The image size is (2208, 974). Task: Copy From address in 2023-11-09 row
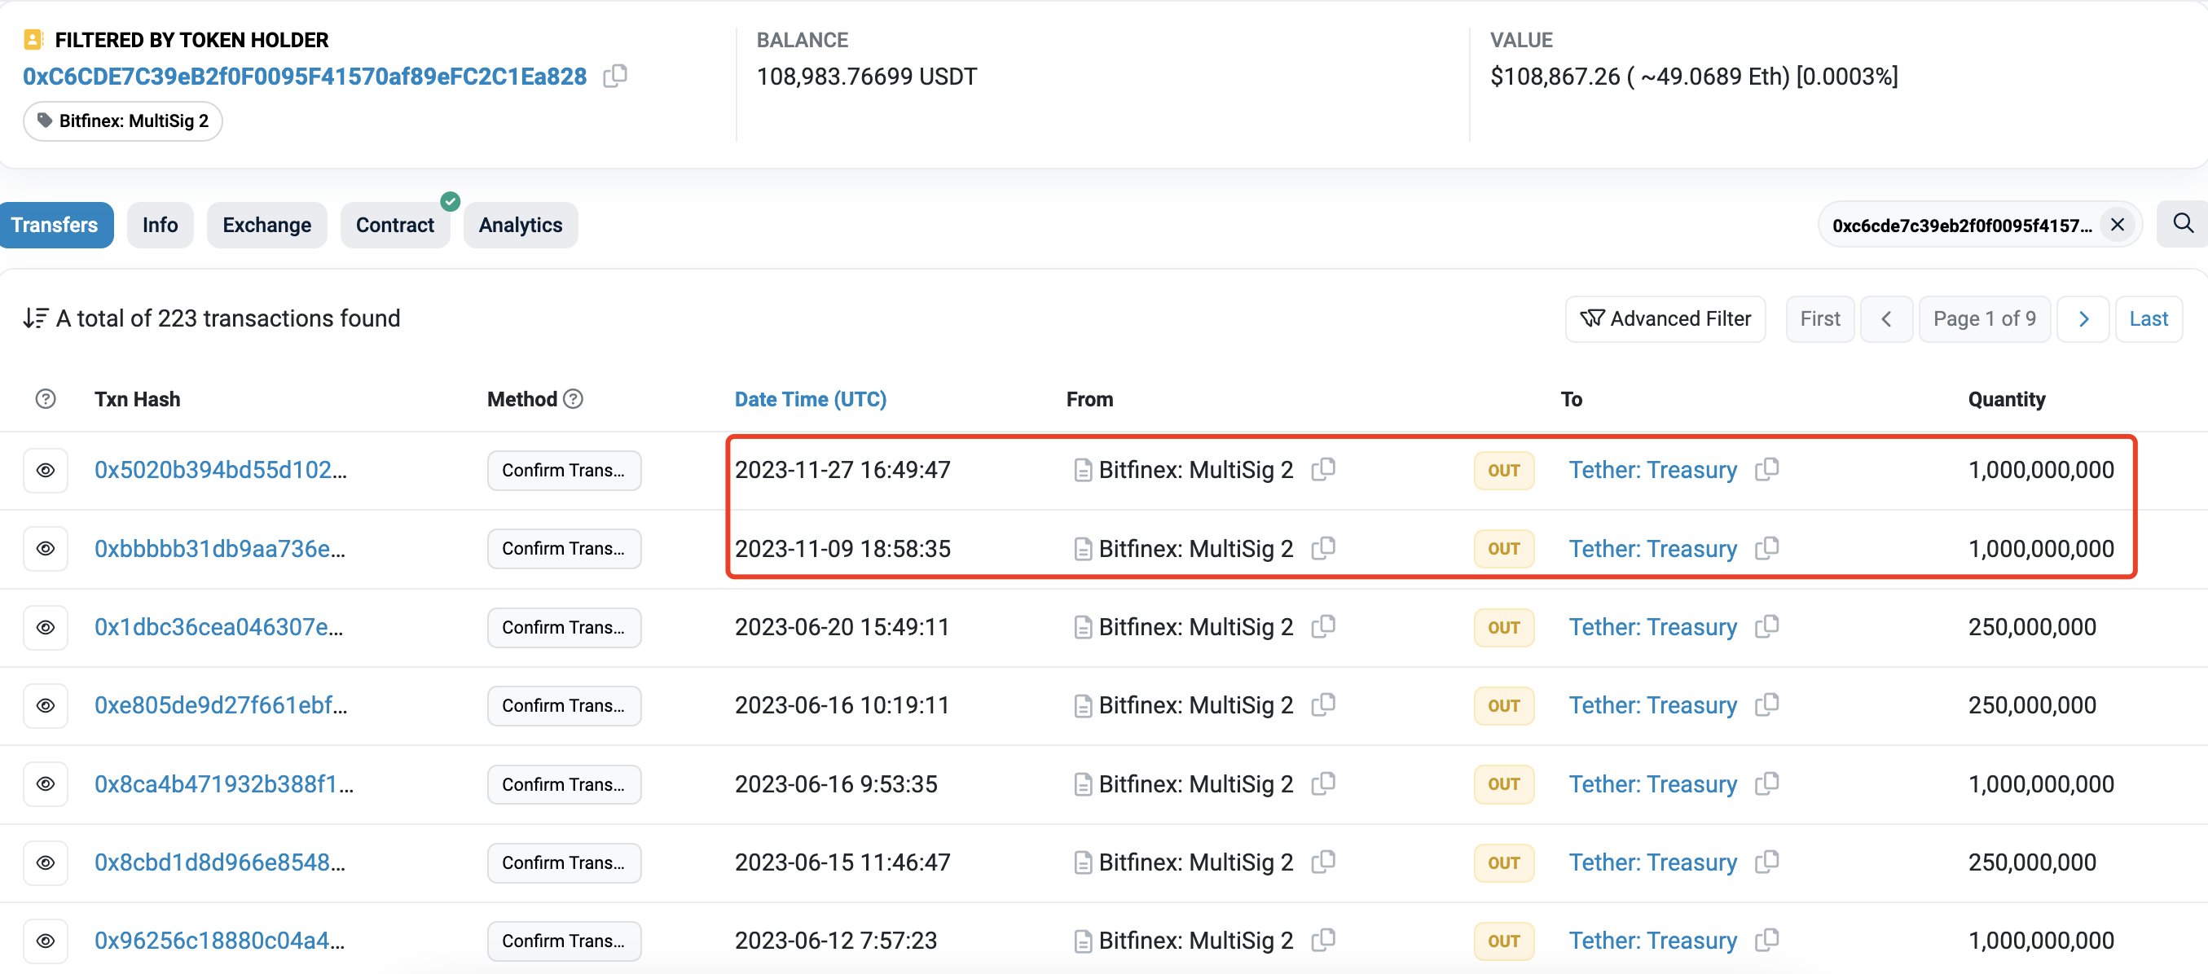[x=1323, y=548]
